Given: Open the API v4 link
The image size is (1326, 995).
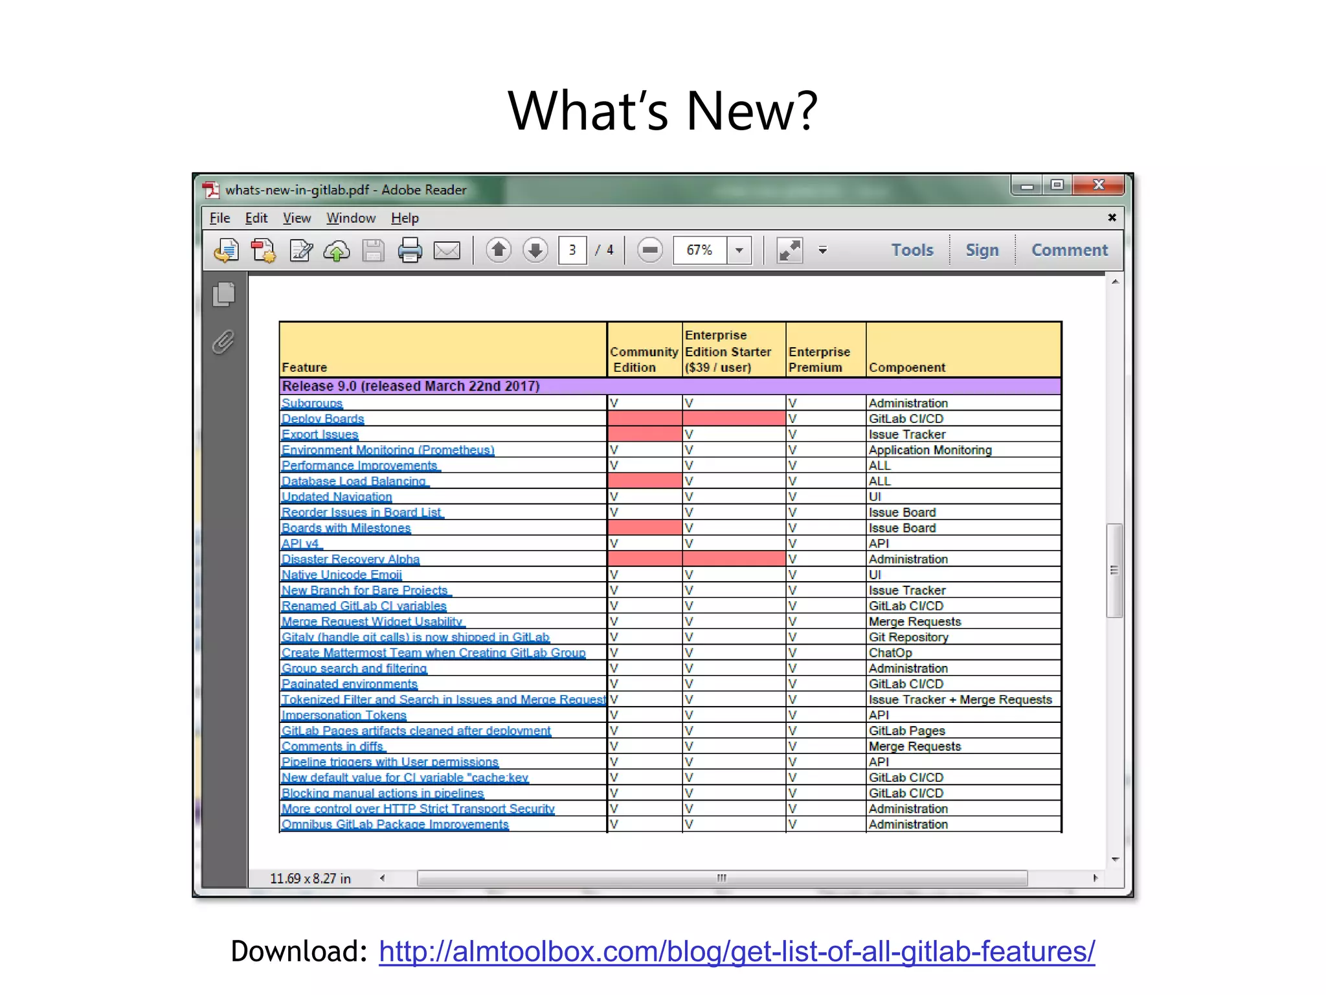Looking at the screenshot, I should tap(301, 543).
